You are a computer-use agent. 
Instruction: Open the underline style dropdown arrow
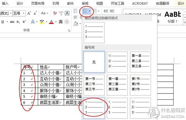click(7, 22)
